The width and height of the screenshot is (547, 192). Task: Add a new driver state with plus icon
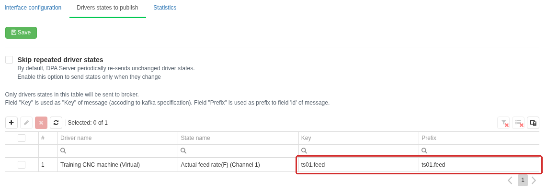(x=11, y=122)
